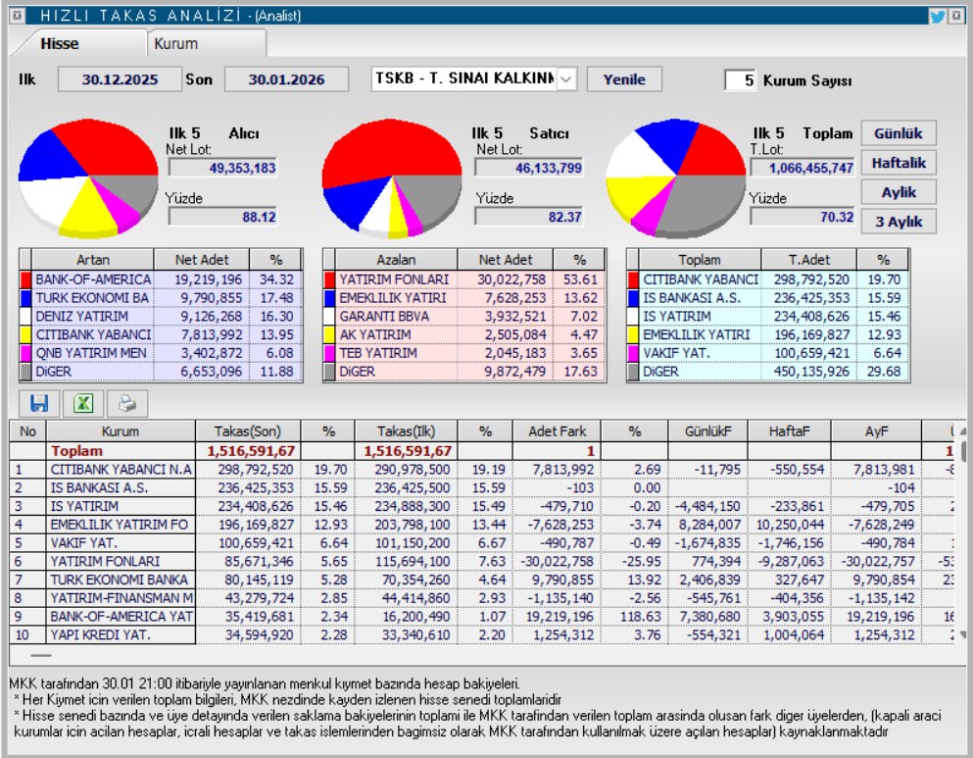Select the Günlük period button

[x=898, y=132]
